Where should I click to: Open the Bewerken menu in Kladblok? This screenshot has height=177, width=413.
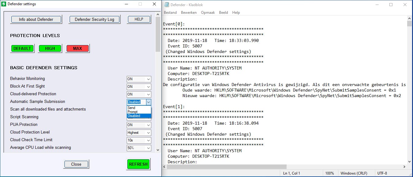(x=189, y=13)
